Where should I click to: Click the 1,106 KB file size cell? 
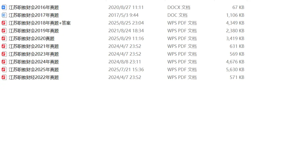235,15
